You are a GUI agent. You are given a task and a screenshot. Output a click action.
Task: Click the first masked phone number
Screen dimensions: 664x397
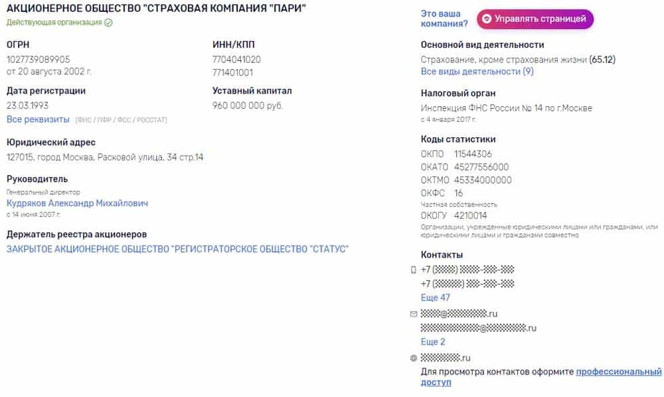point(467,270)
